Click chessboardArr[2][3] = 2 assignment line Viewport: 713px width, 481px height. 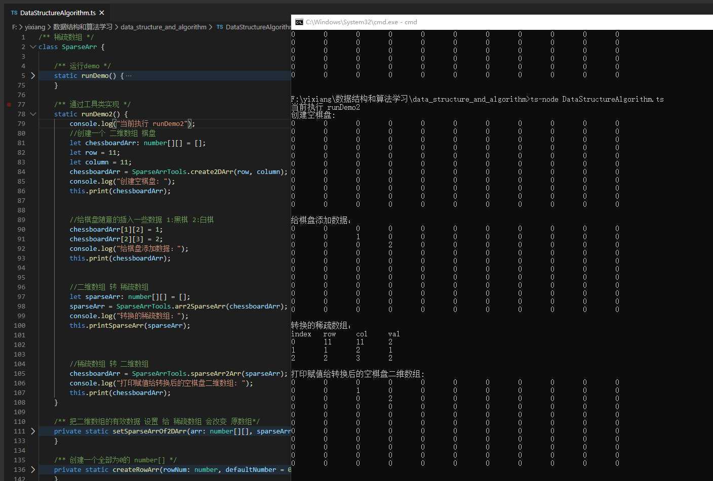(116, 239)
